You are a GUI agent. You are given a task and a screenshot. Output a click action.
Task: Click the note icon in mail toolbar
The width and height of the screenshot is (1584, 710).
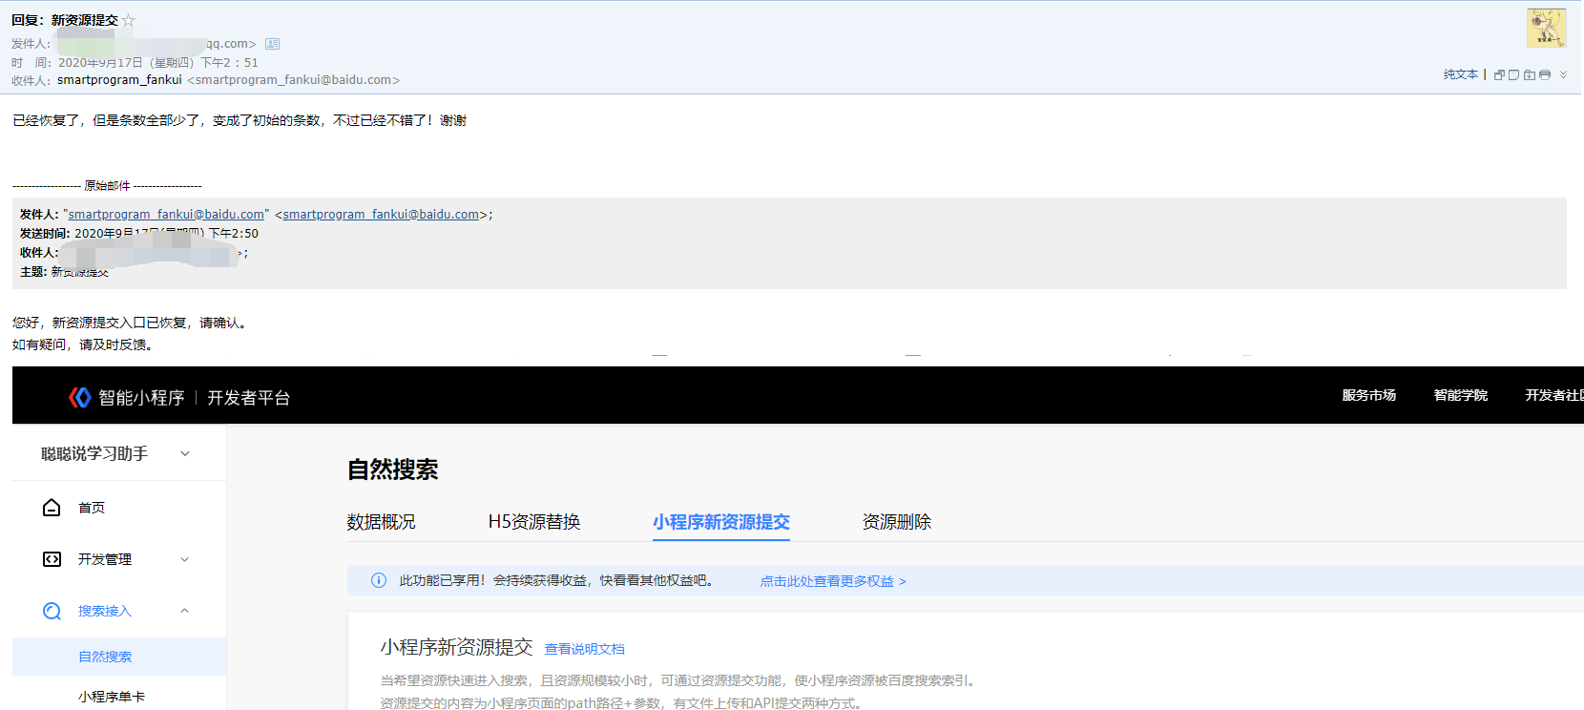tap(1513, 74)
